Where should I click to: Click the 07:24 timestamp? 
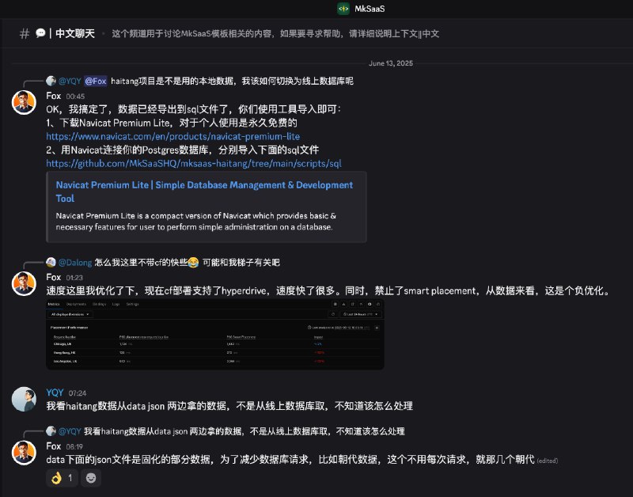[x=77, y=393]
